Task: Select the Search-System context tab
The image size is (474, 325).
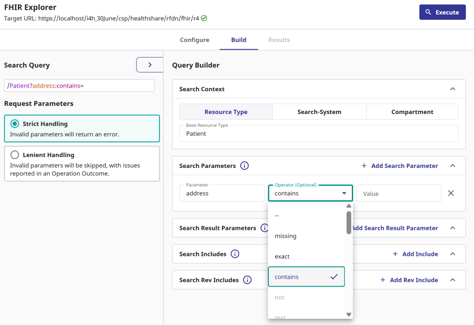Action: (x=319, y=112)
